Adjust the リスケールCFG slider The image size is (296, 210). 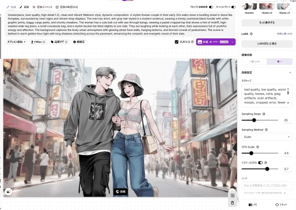(x=267, y=169)
